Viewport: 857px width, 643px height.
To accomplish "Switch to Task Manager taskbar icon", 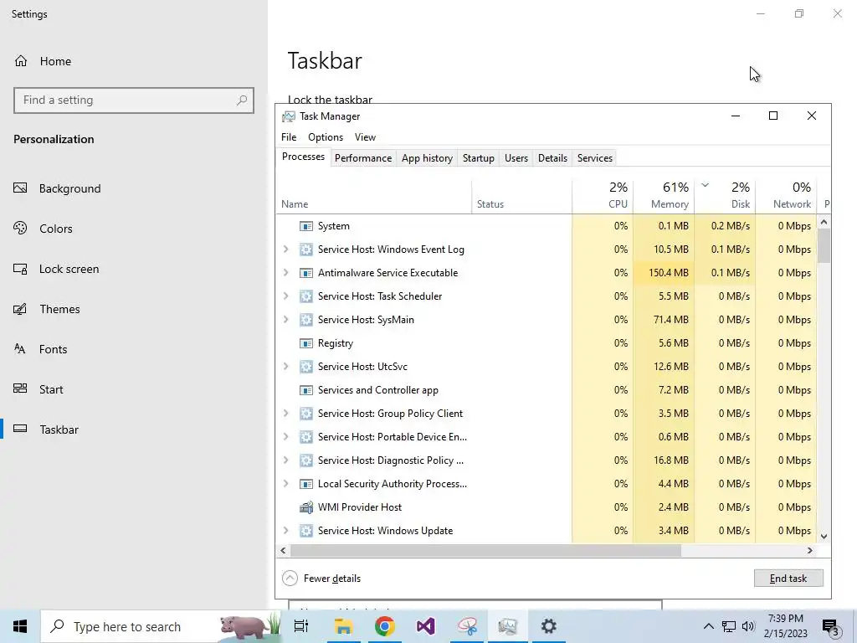I will 508,626.
